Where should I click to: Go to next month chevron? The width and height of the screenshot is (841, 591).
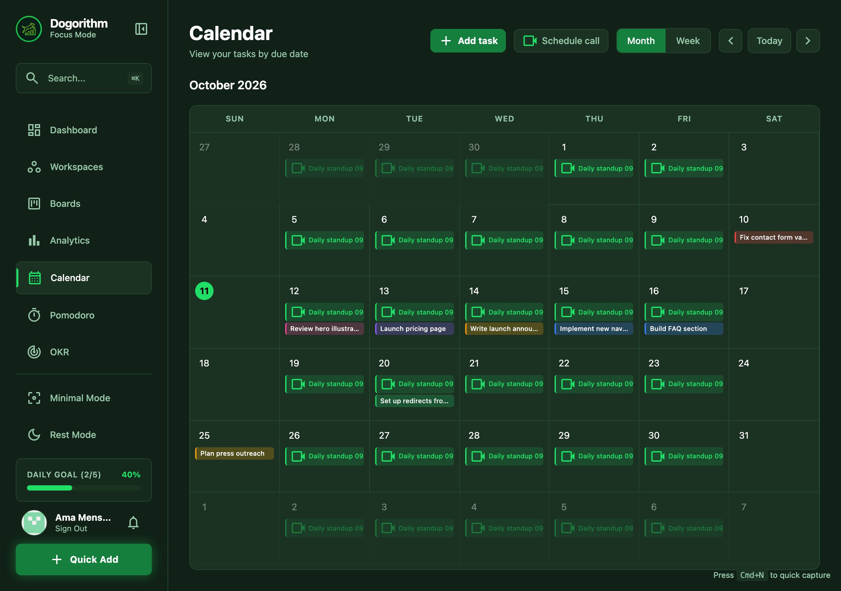click(x=808, y=41)
